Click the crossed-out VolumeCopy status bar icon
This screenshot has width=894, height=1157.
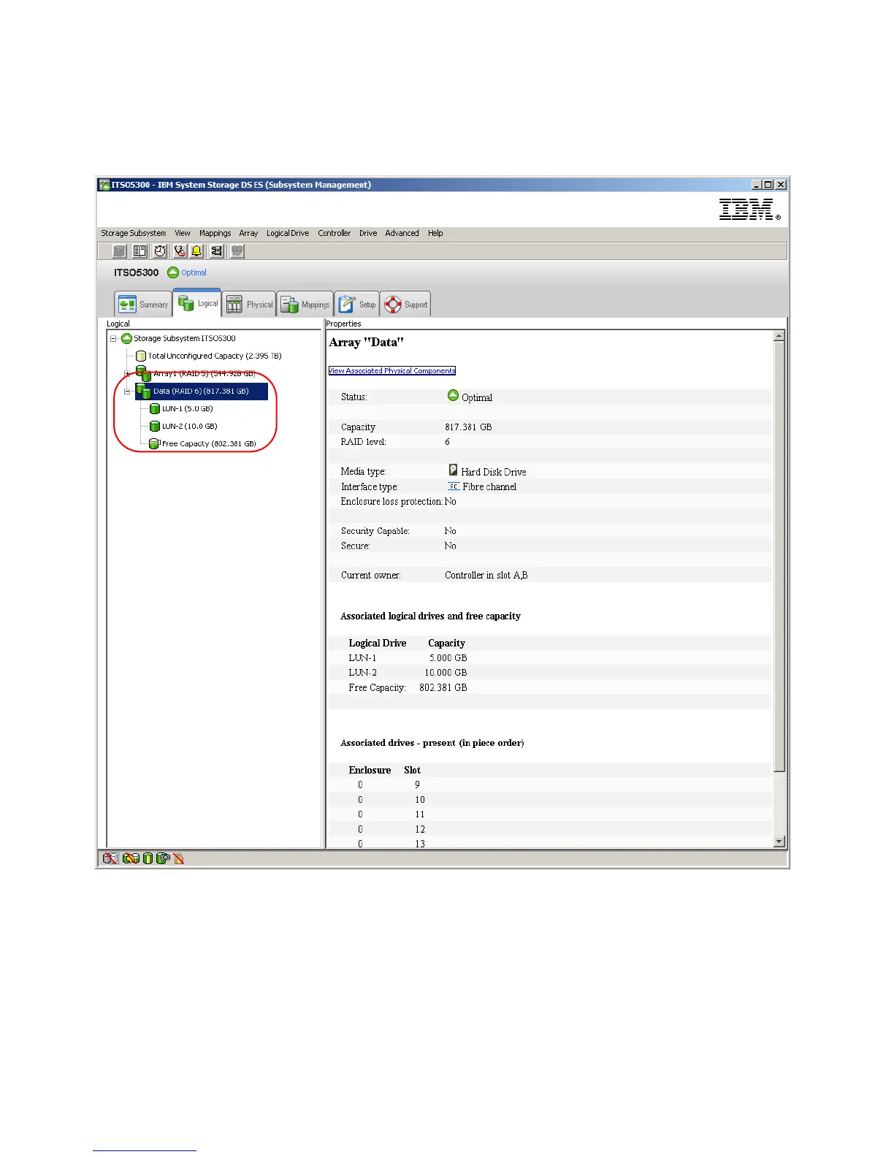point(131,858)
